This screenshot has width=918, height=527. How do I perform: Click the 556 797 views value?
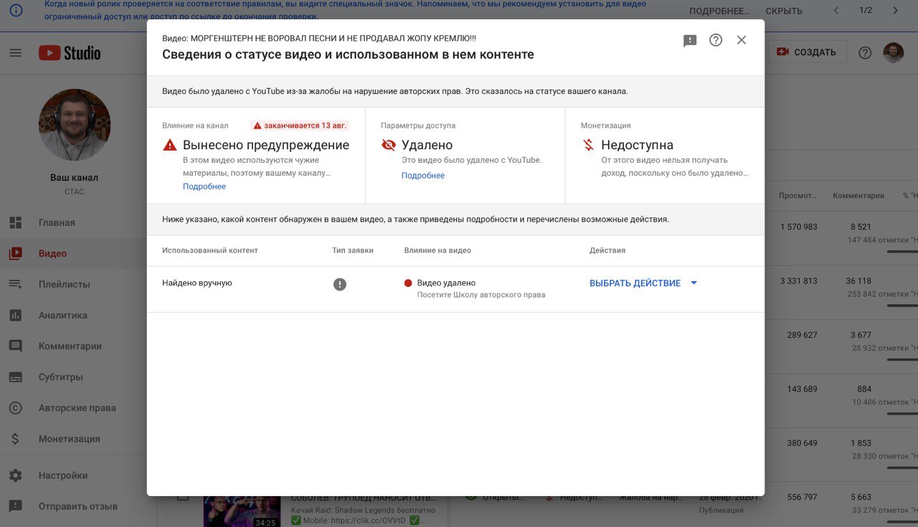[x=802, y=497]
